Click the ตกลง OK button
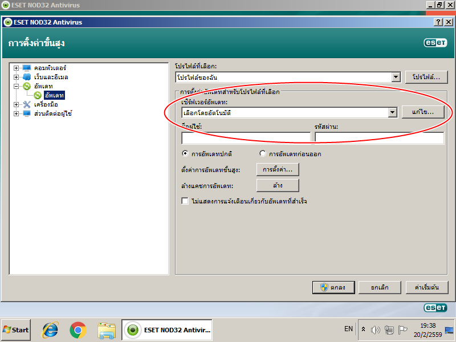The height and width of the screenshot is (342, 456). coord(333,287)
